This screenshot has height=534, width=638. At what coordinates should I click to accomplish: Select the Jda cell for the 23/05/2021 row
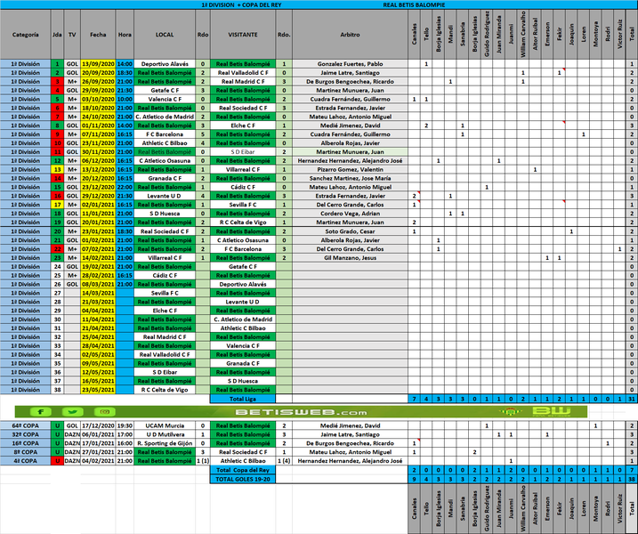click(x=57, y=390)
